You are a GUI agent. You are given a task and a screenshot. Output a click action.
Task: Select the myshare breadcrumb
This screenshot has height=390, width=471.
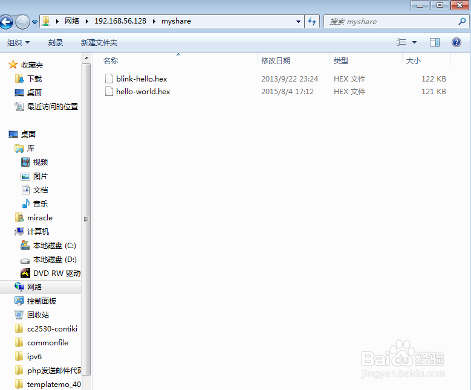(x=176, y=21)
